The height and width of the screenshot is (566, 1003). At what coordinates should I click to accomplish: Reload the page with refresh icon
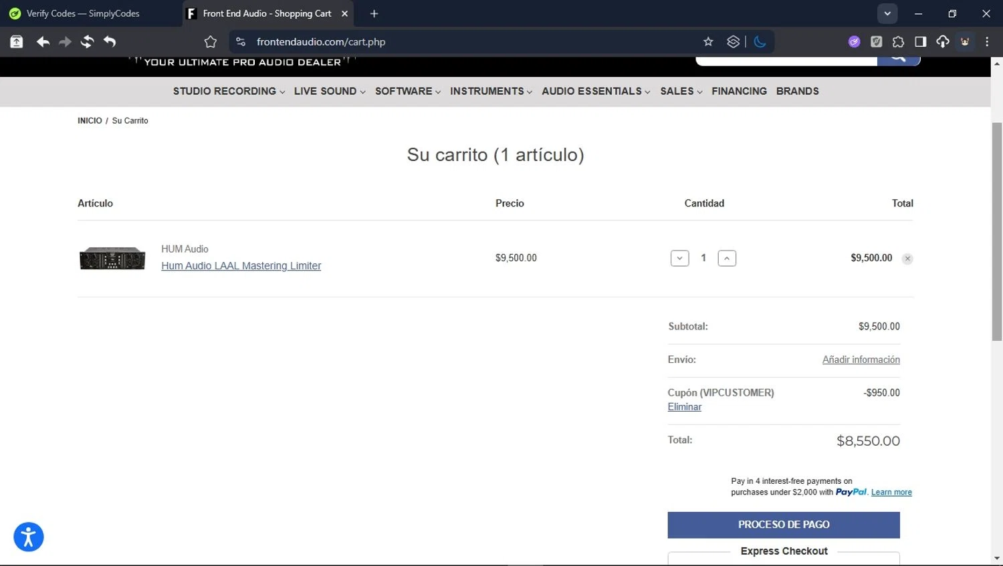pos(87,41)
